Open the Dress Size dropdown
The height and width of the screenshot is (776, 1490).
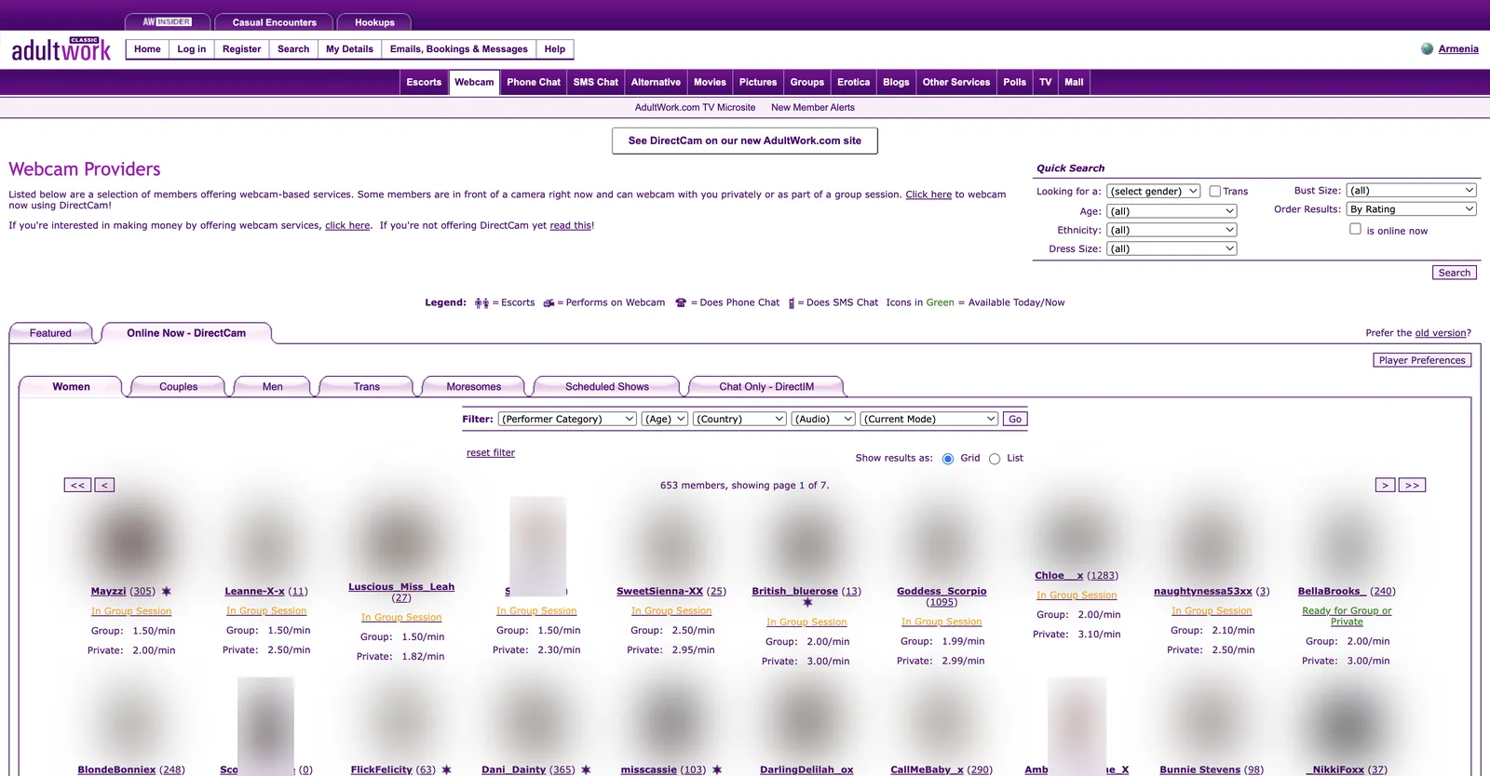click(x=1172, y=248)
